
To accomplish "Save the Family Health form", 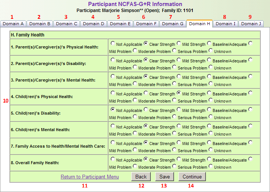I will (x=164, y=177).
